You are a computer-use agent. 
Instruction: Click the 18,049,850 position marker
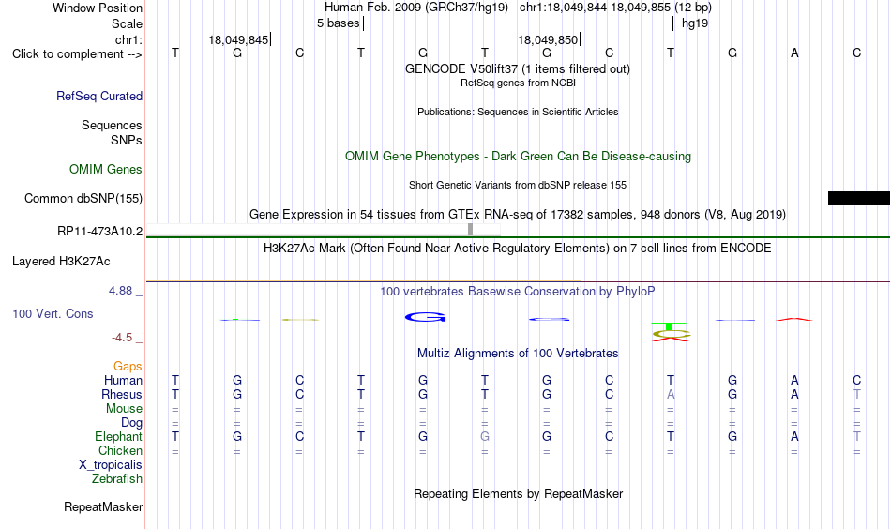[x=549, y=39]
